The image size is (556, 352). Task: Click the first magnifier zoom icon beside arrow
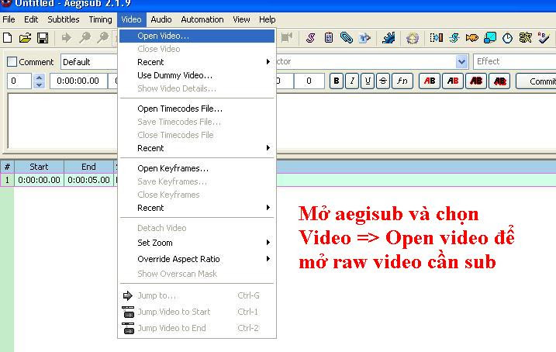point(85,37)
